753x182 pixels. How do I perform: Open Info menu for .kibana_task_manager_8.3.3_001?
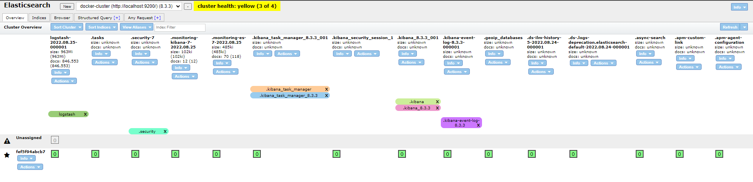point(263,54)
